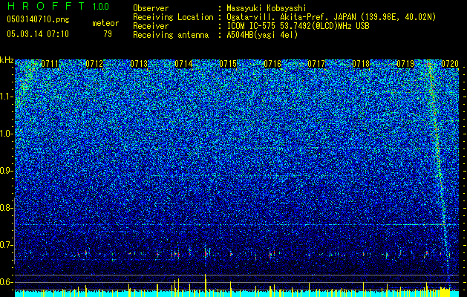Click the 'Receiving Location' label
This screenshot has width=467, height=297.
pos(173,17)
